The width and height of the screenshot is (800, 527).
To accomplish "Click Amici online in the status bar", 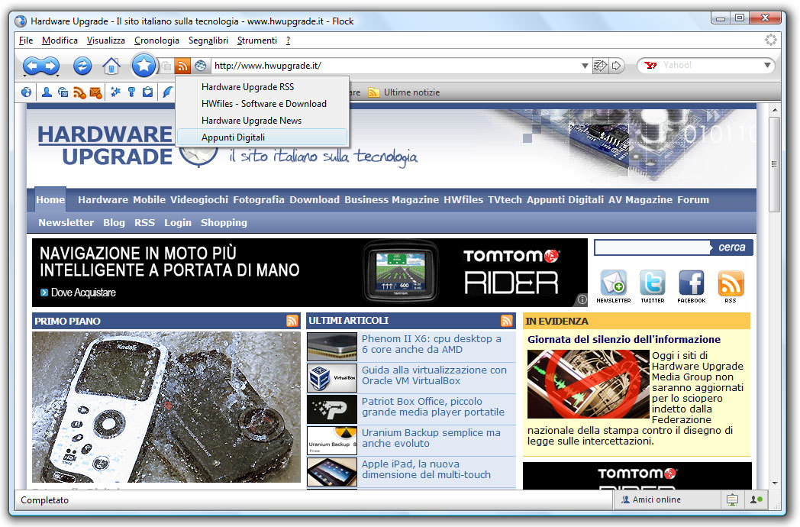I will [651, 500].
